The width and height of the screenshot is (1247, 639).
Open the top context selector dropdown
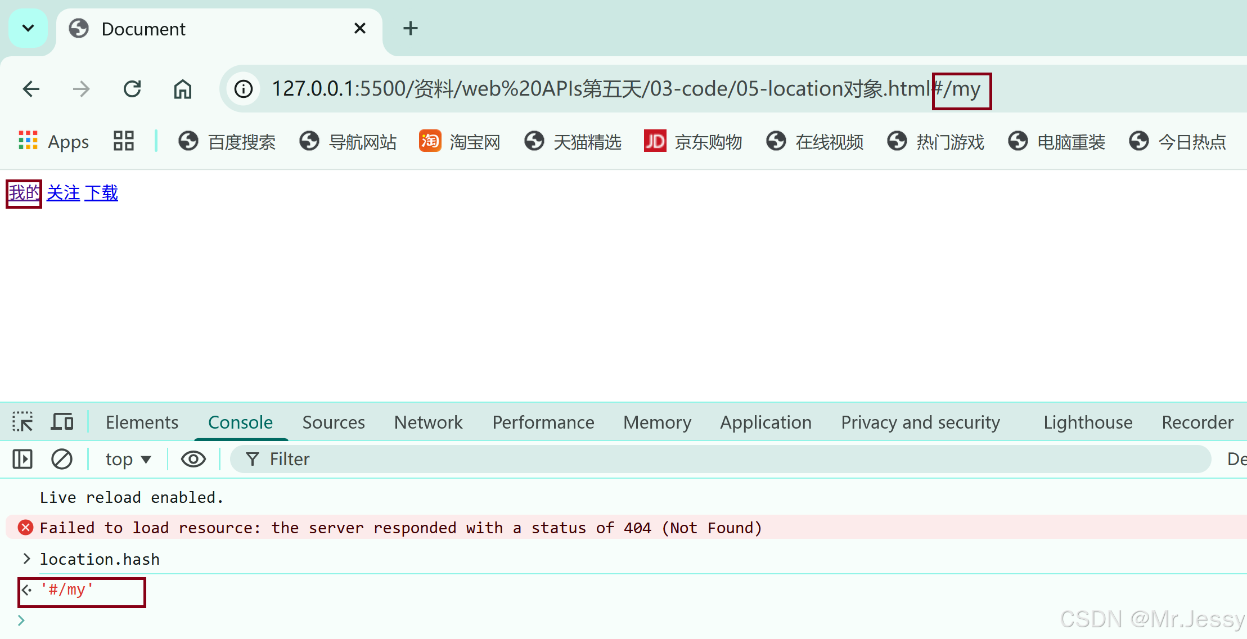coord(128,459)
